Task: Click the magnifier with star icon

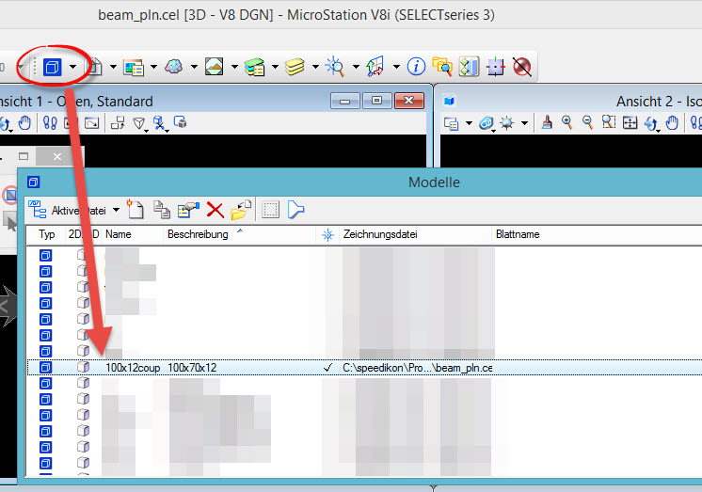Action: click(x=335, y=67)
